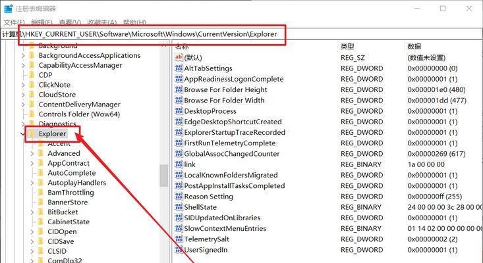Click the 0x000001dd (477) data cell

pos(437,100)
